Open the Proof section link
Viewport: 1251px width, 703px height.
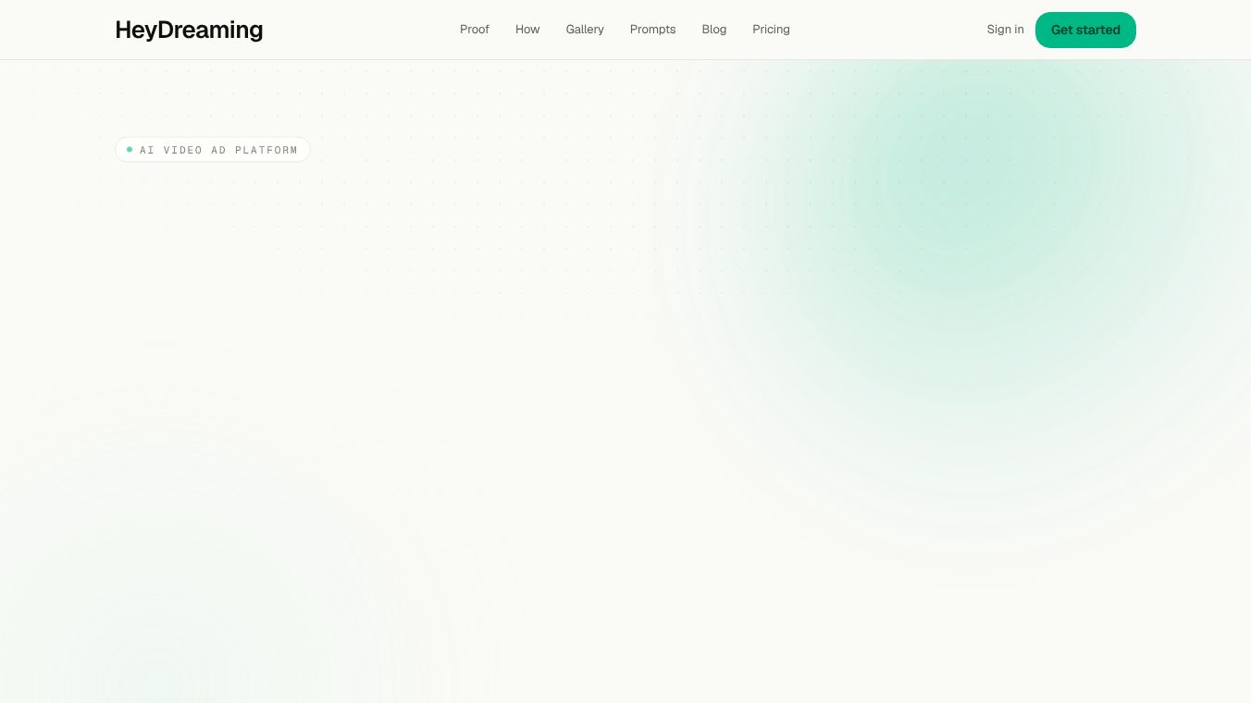coord(475,30)
